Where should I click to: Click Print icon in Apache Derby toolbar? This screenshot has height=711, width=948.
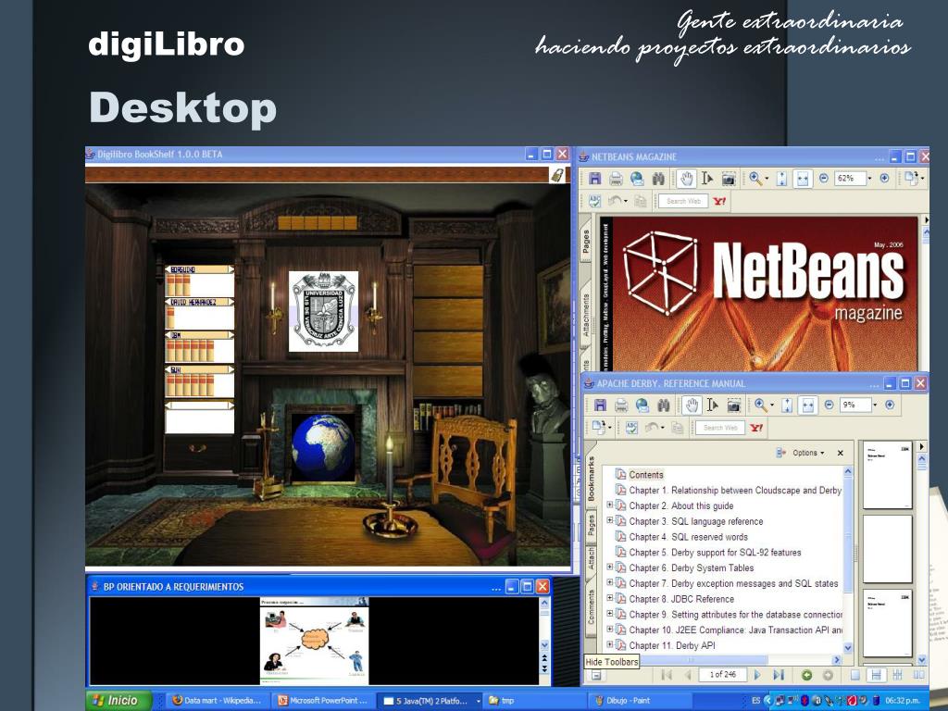click(621, 405)
